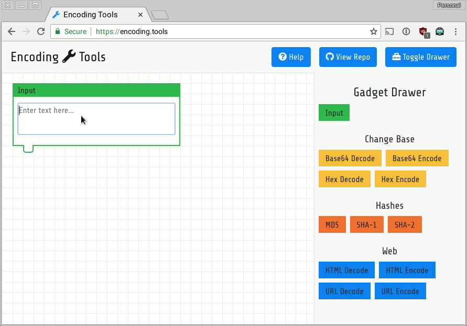Add an Input gadget from the drawer
The height and width of the screenshot is (326, 467).
click(x=334, y=113)
